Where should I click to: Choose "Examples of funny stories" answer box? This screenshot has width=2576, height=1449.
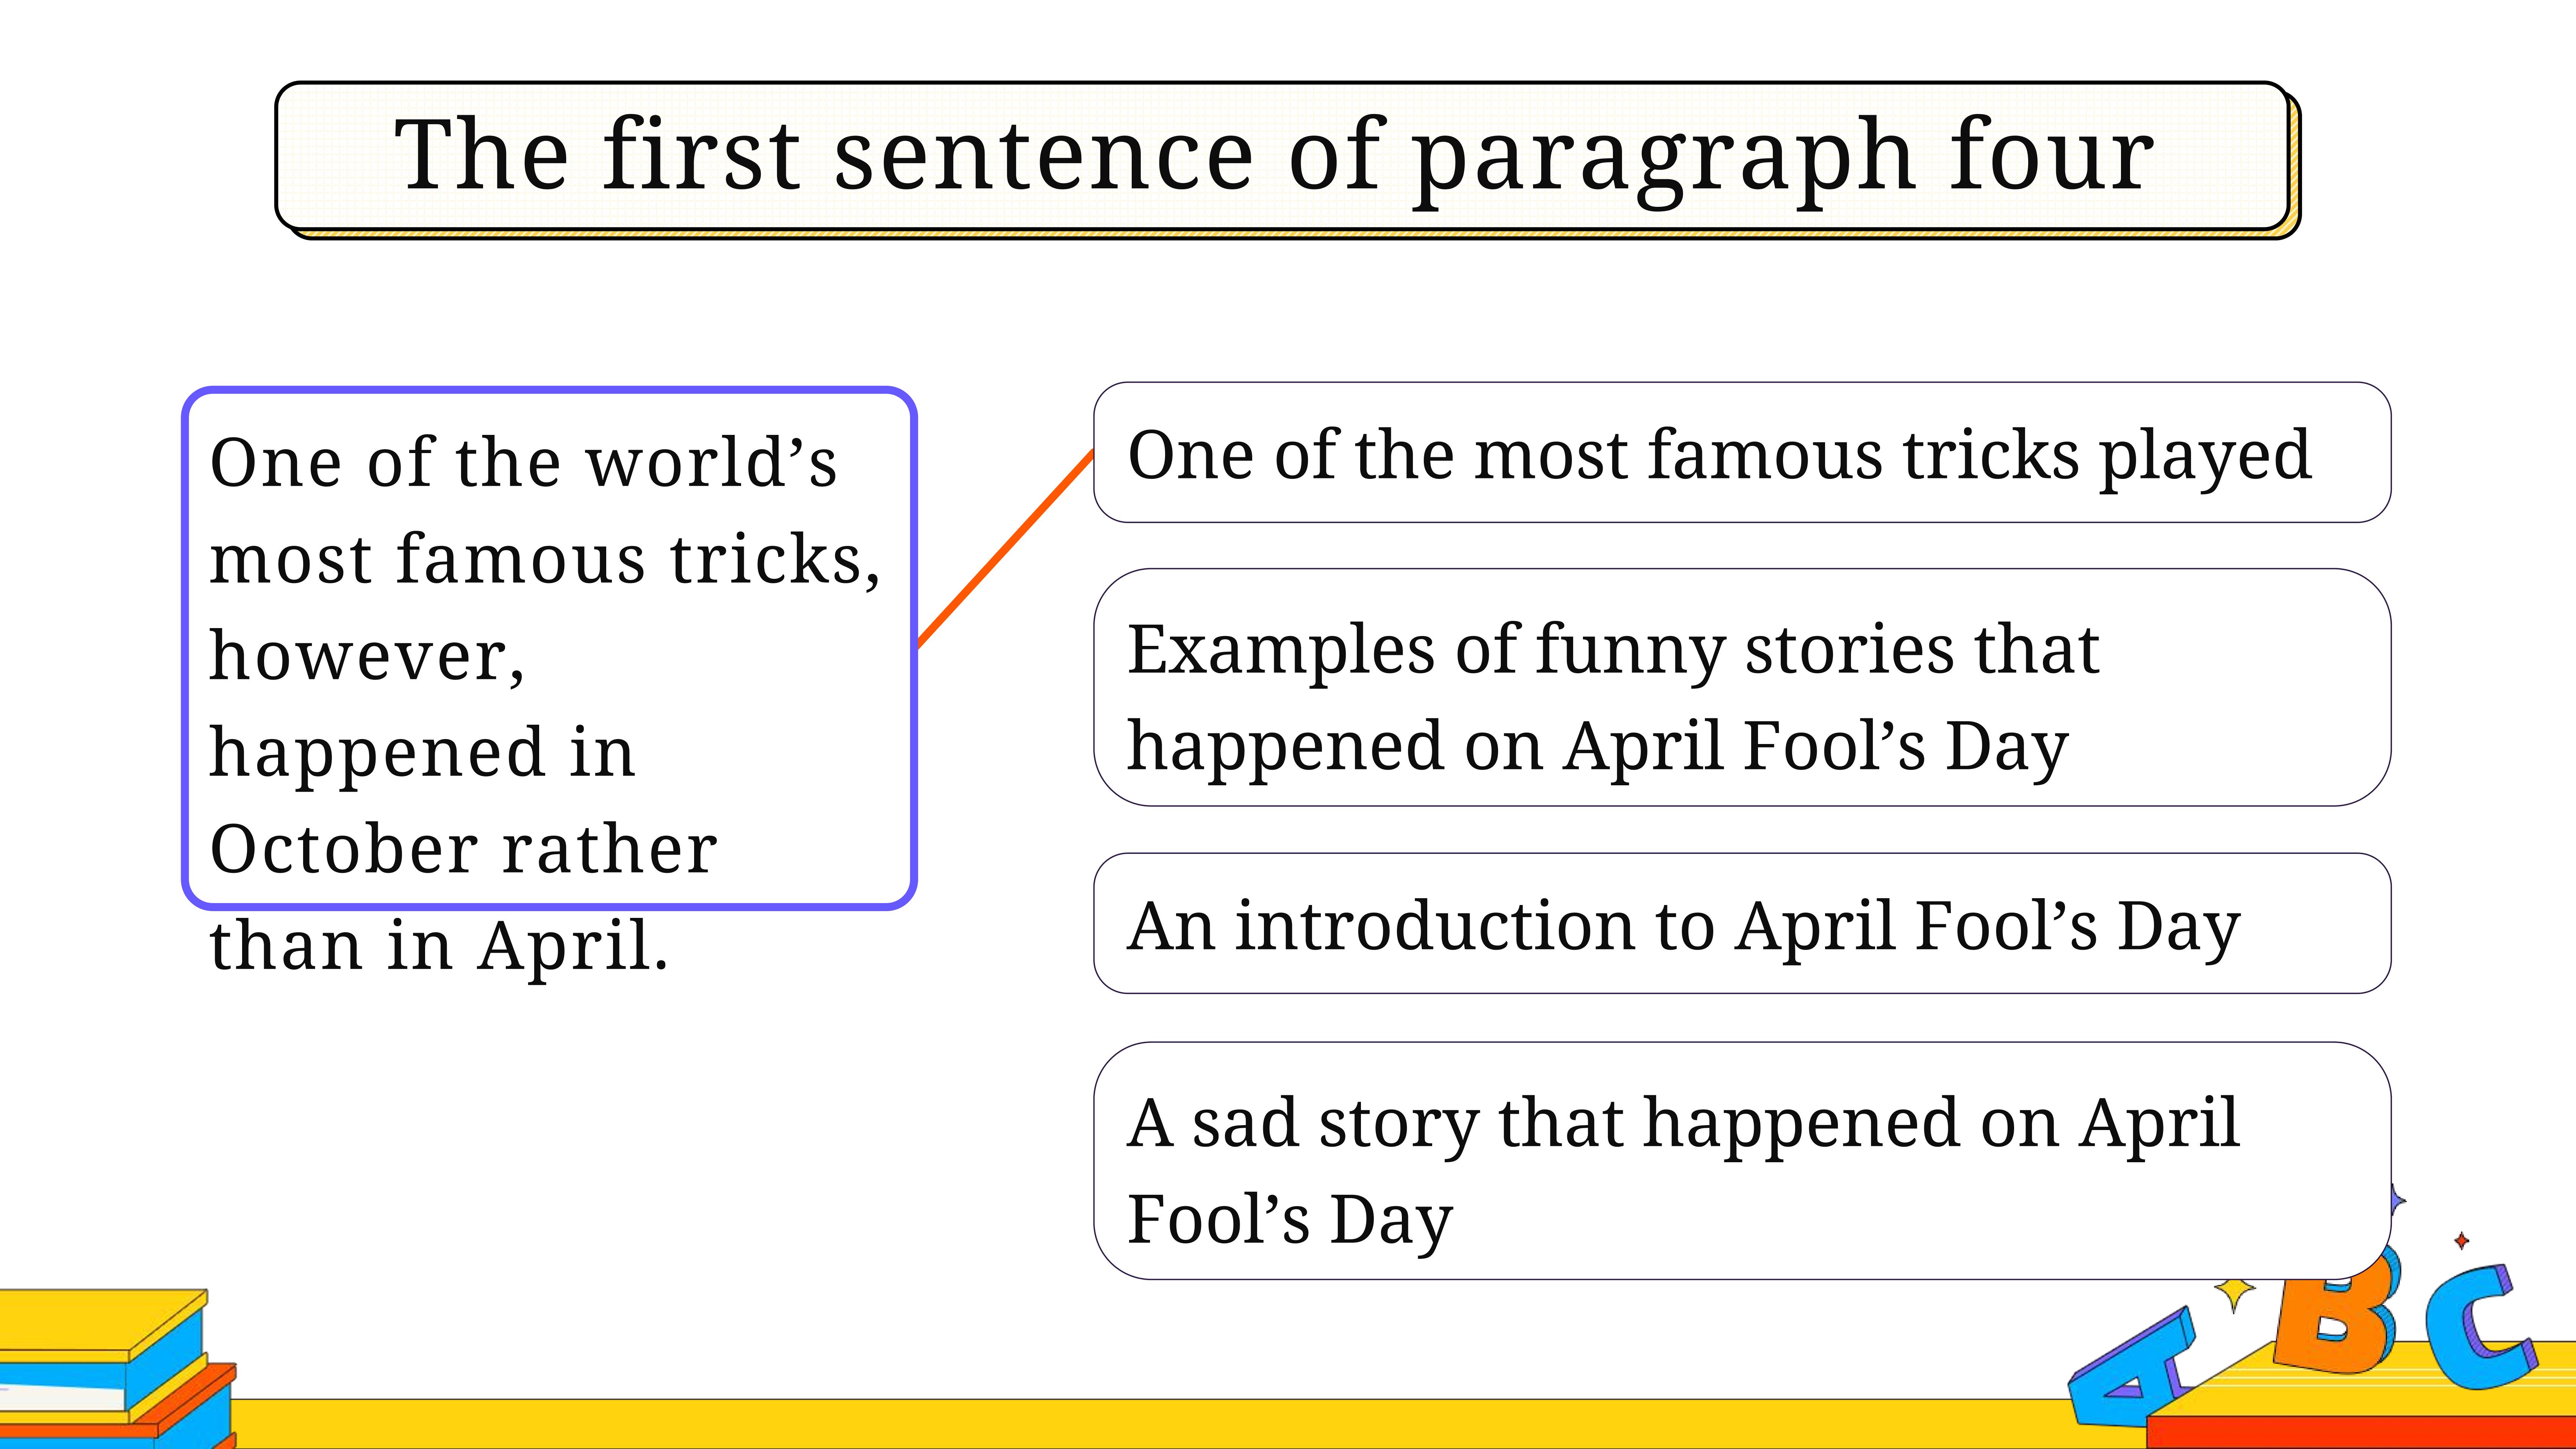(1742, 688)
